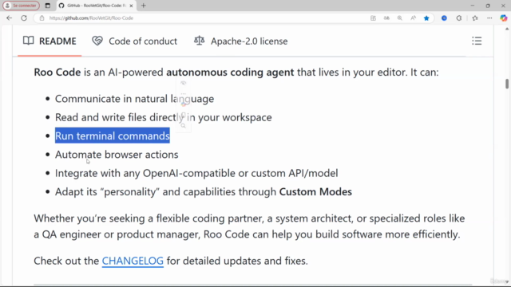
Task: Open a new browser tab
Action: (144, 6)
